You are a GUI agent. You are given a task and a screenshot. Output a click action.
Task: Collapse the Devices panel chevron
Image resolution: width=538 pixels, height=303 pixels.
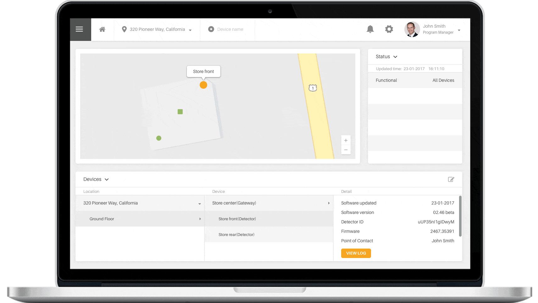[107, 179]
